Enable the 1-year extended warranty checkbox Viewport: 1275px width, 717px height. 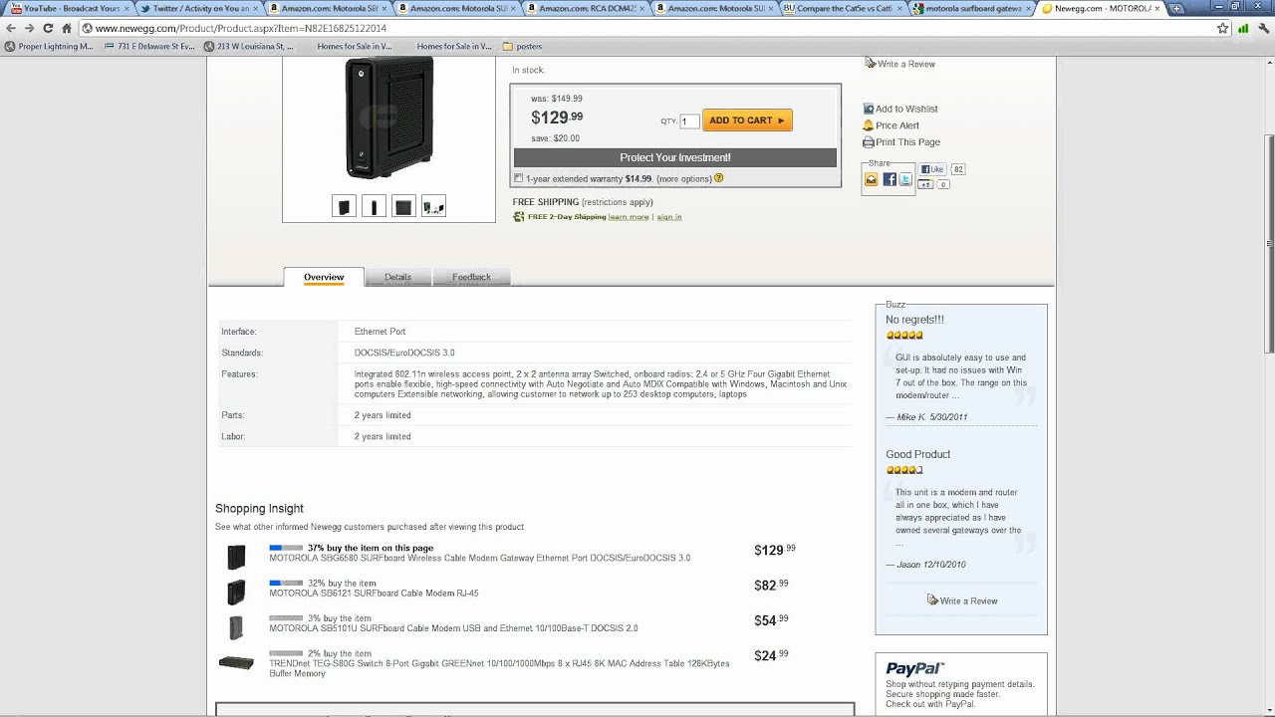(518, 178)
